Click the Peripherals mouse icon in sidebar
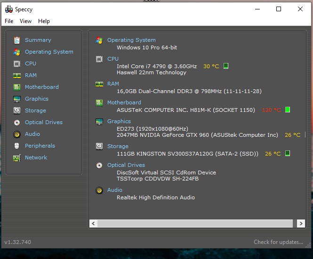This screenshot has height=259, width=313. pos(17,146)
